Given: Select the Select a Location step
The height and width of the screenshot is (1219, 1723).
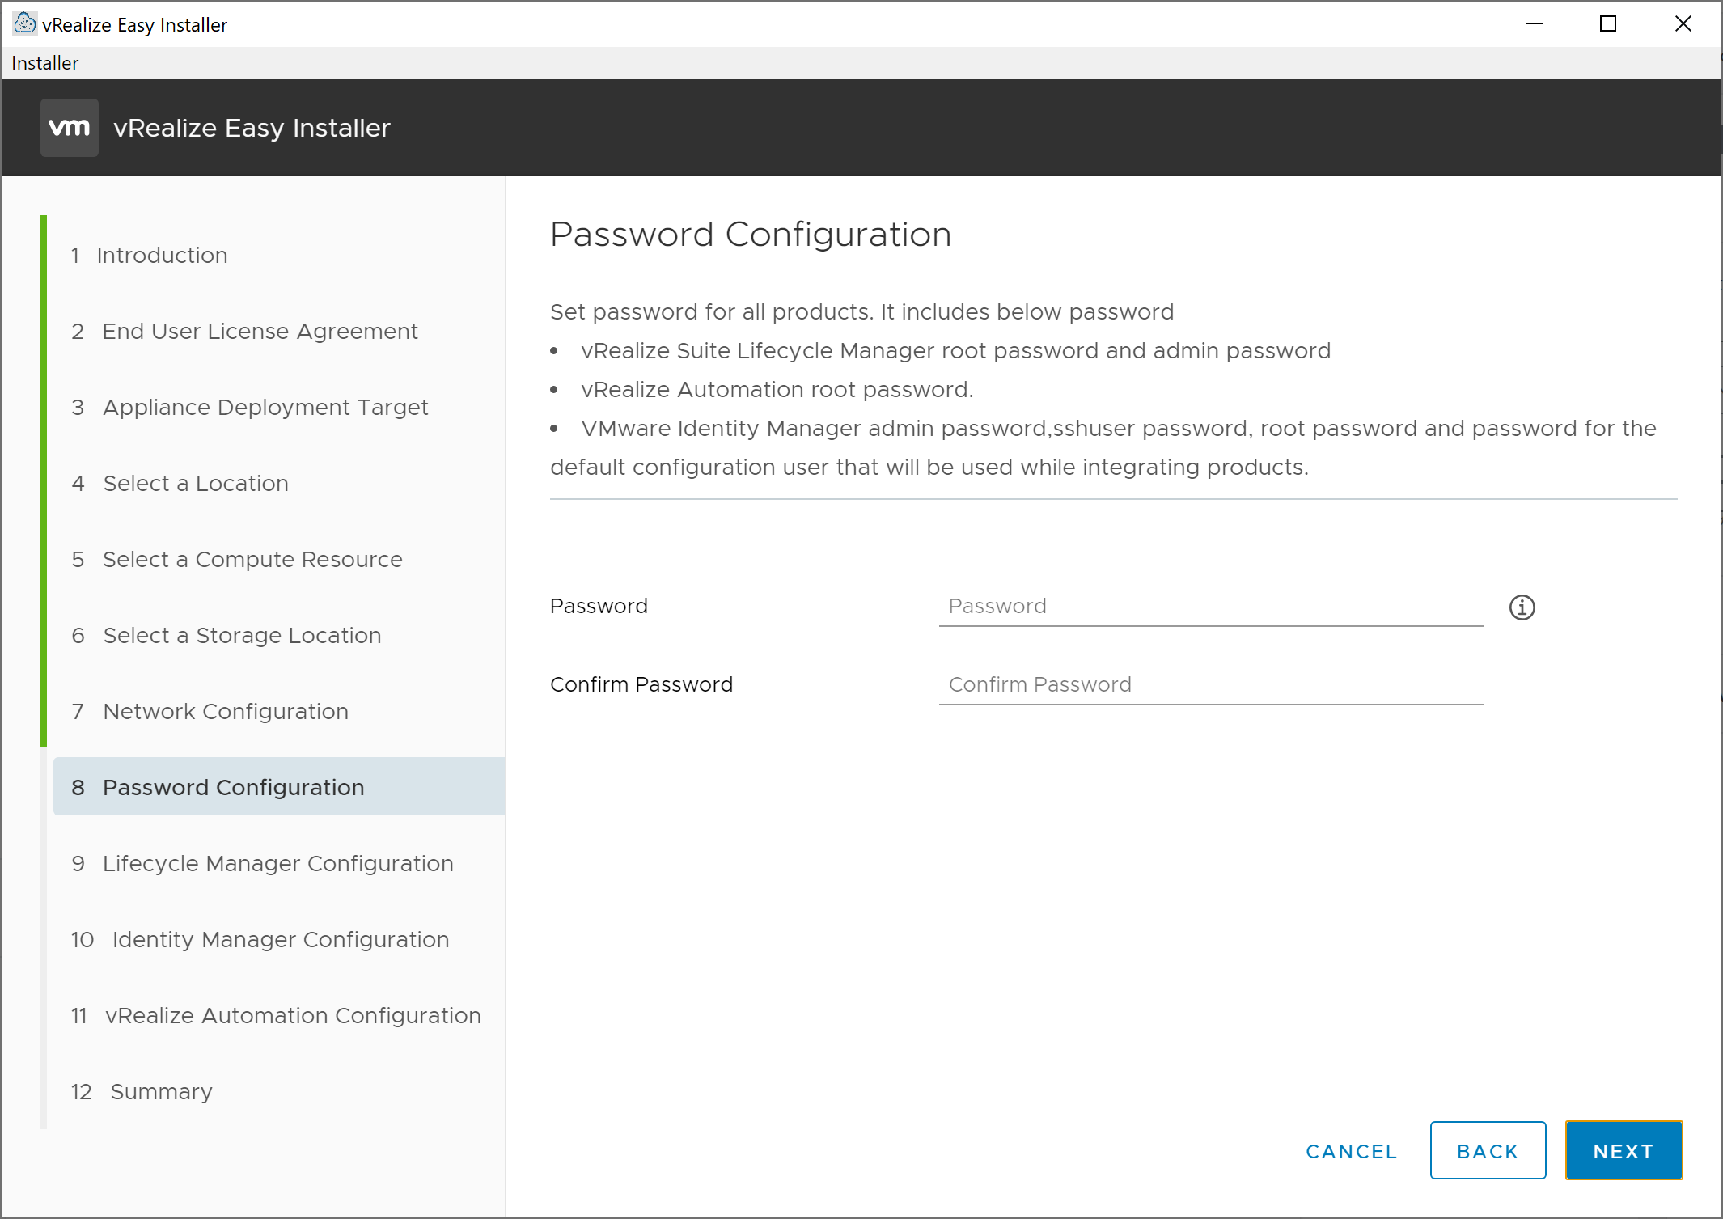Looking at the screenshot, I should coord(196,483).
